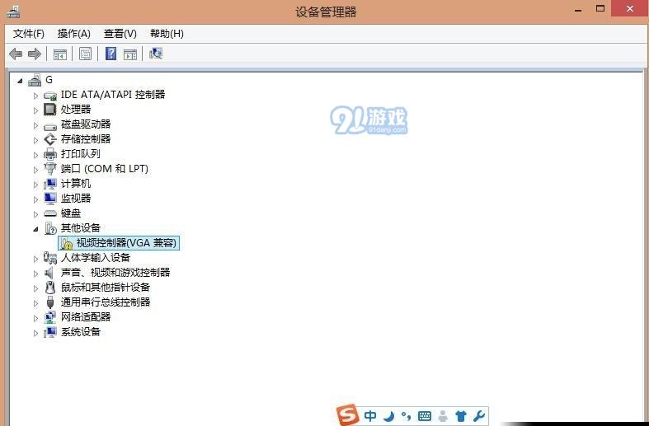Toggle Sogou punctuation mode icon
Screen dimensions: 649x426
click(406, 415)
